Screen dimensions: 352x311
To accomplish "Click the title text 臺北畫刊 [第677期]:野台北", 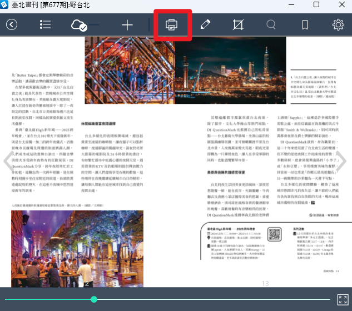I will tap(51, 4).
